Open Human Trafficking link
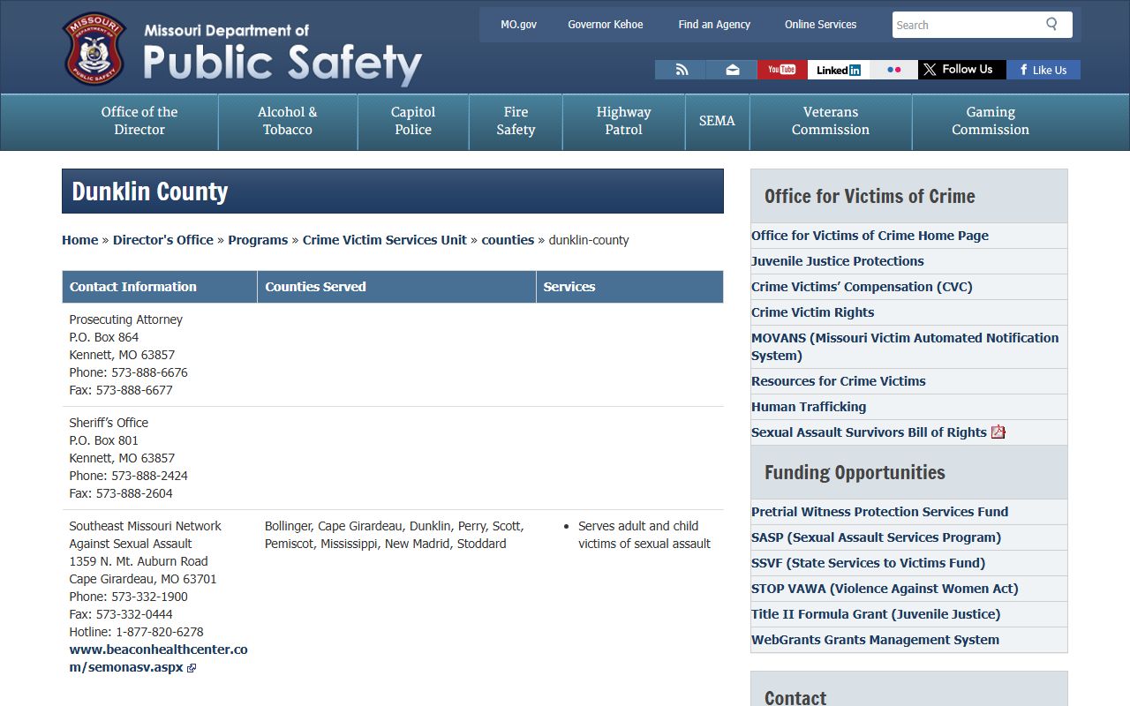Screen dimensions: 1130x706 tap(809, 407)
